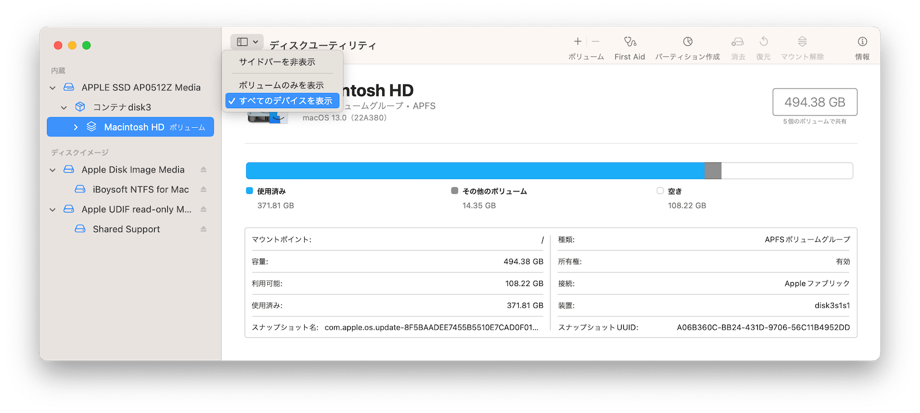
Task: Click the blue 使用済み portion of usage bar
Action: click(x=475, y=171)
